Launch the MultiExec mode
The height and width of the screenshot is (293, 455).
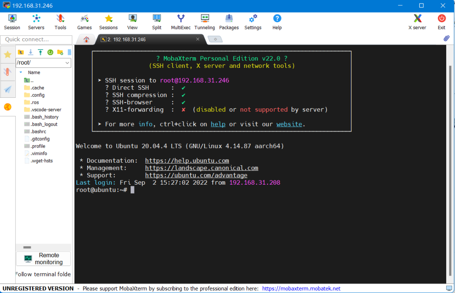(x=180, y=22)
